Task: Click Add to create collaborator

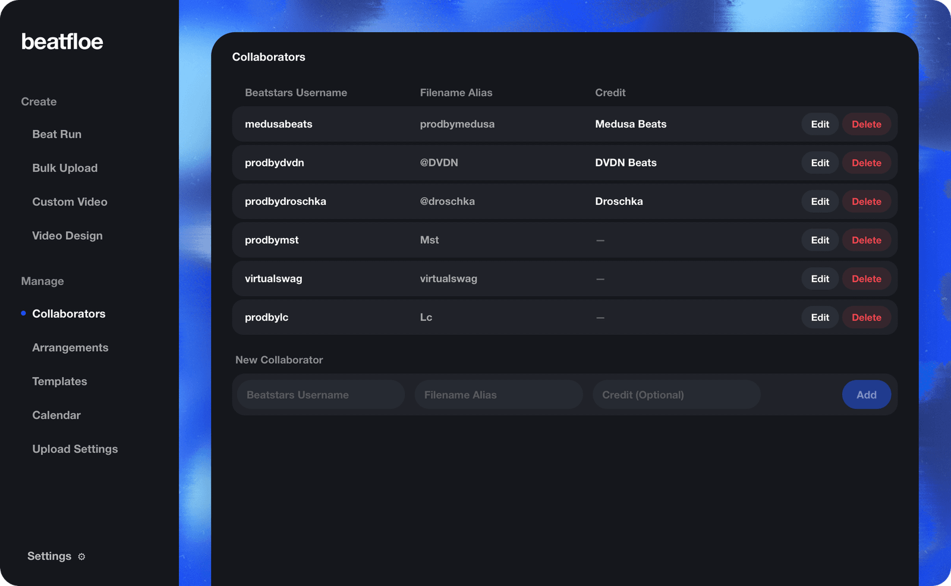Action: 867,395
